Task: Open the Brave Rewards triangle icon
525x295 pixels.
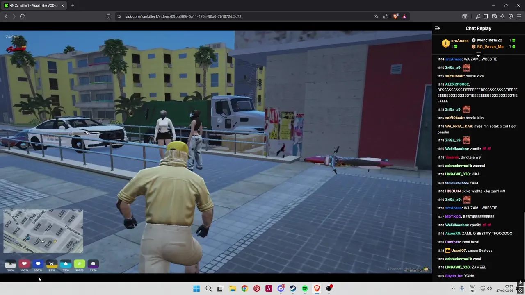Action: click(404, 16)
